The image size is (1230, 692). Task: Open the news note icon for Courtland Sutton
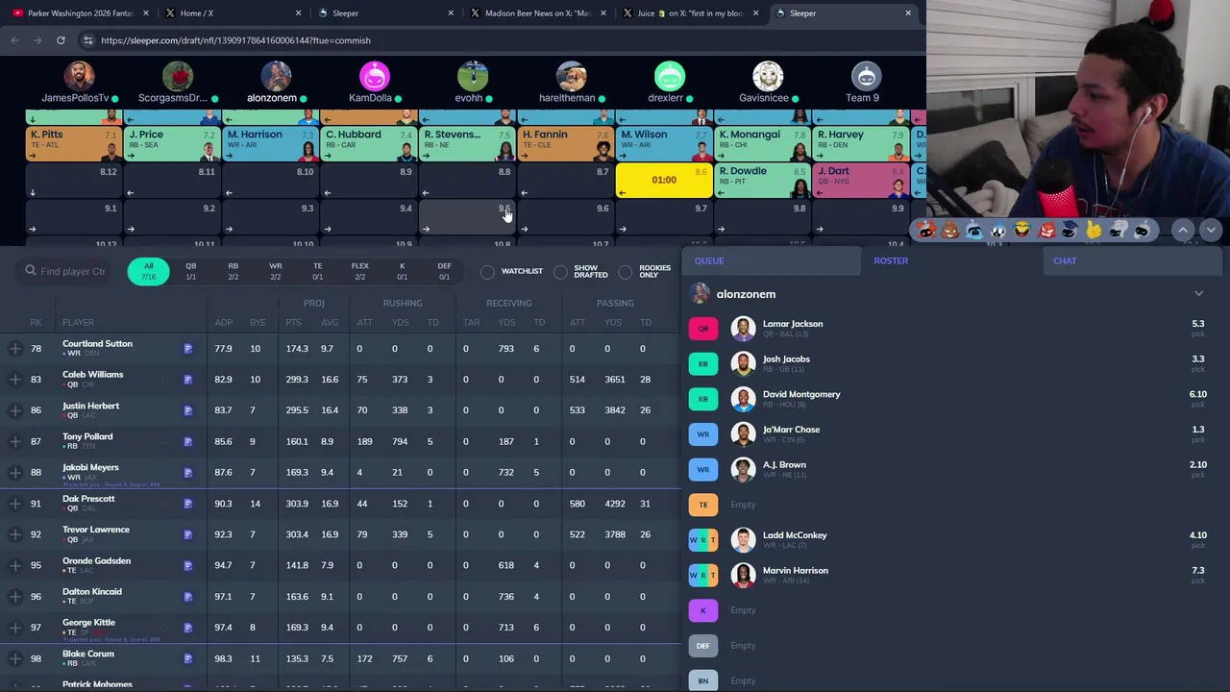188,349
